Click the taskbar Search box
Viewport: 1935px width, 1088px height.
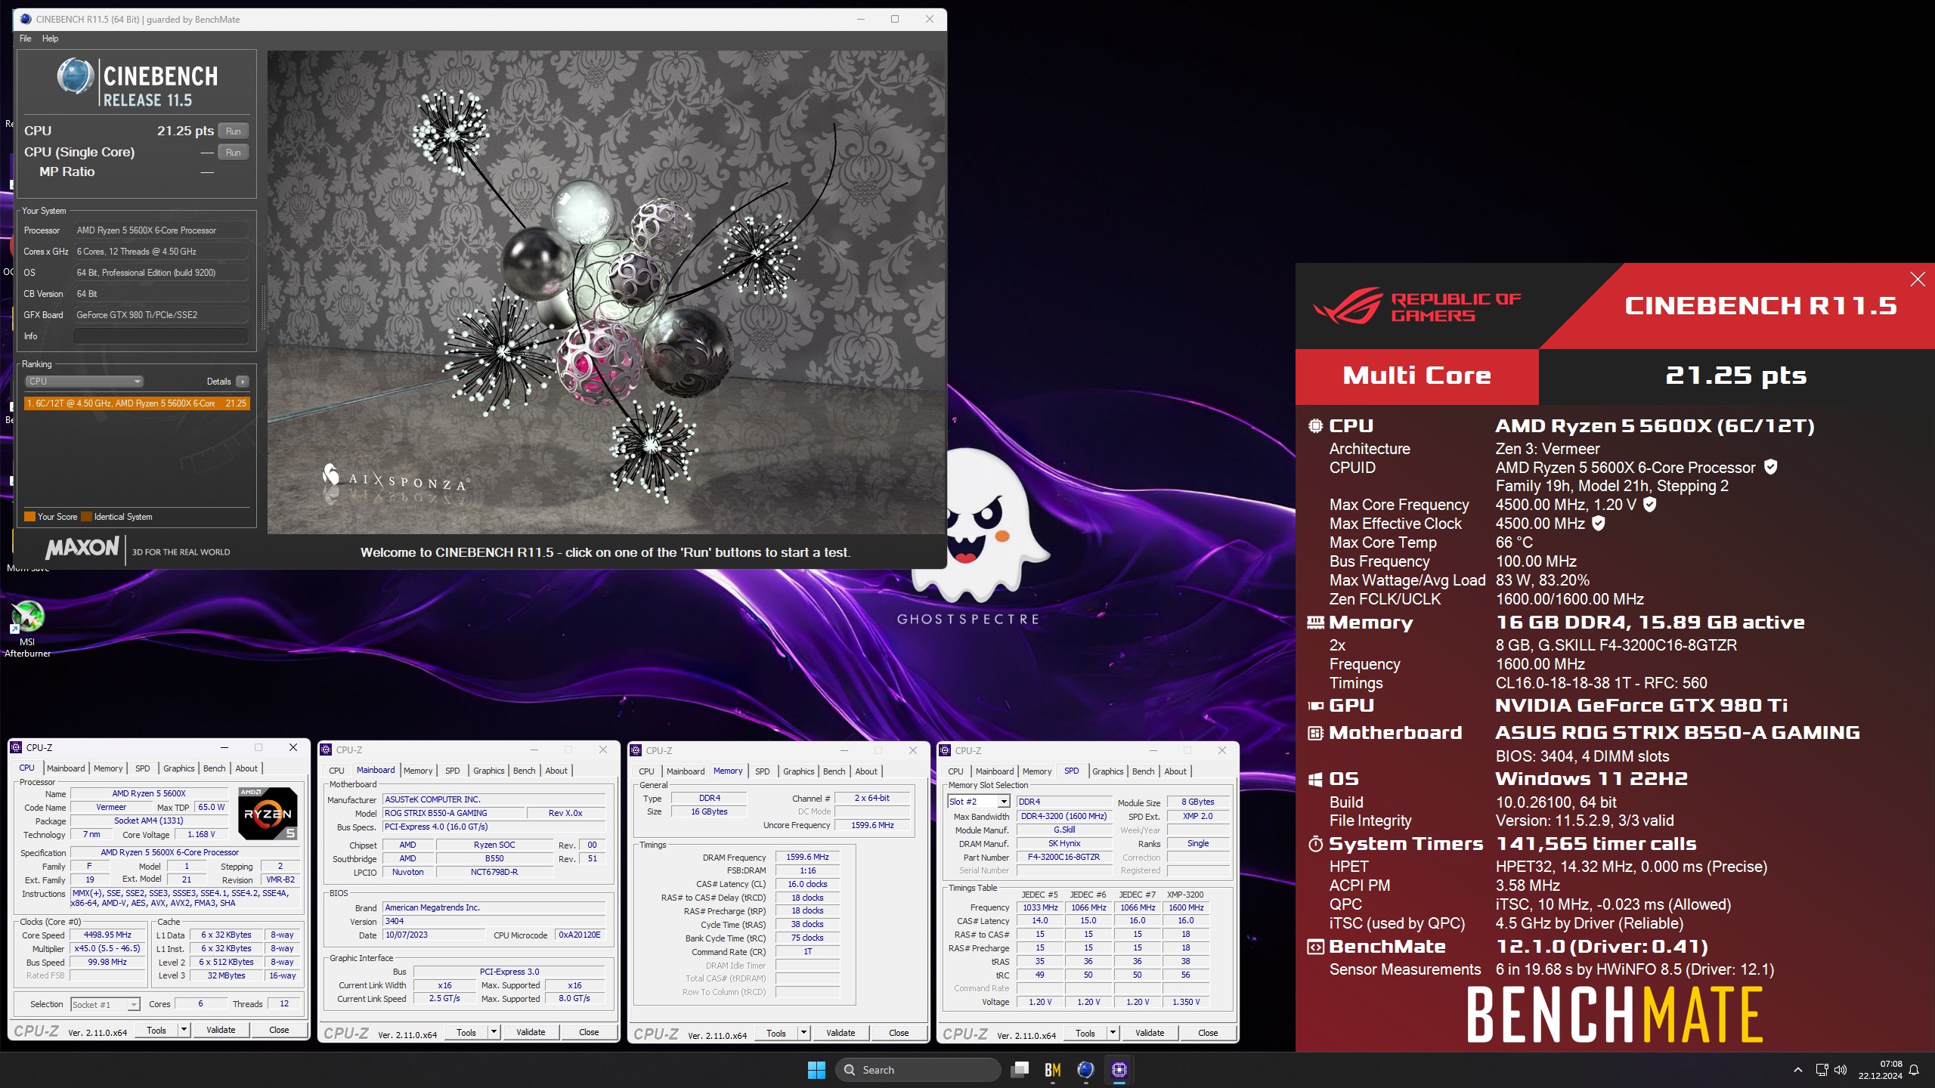[918, 1070]
